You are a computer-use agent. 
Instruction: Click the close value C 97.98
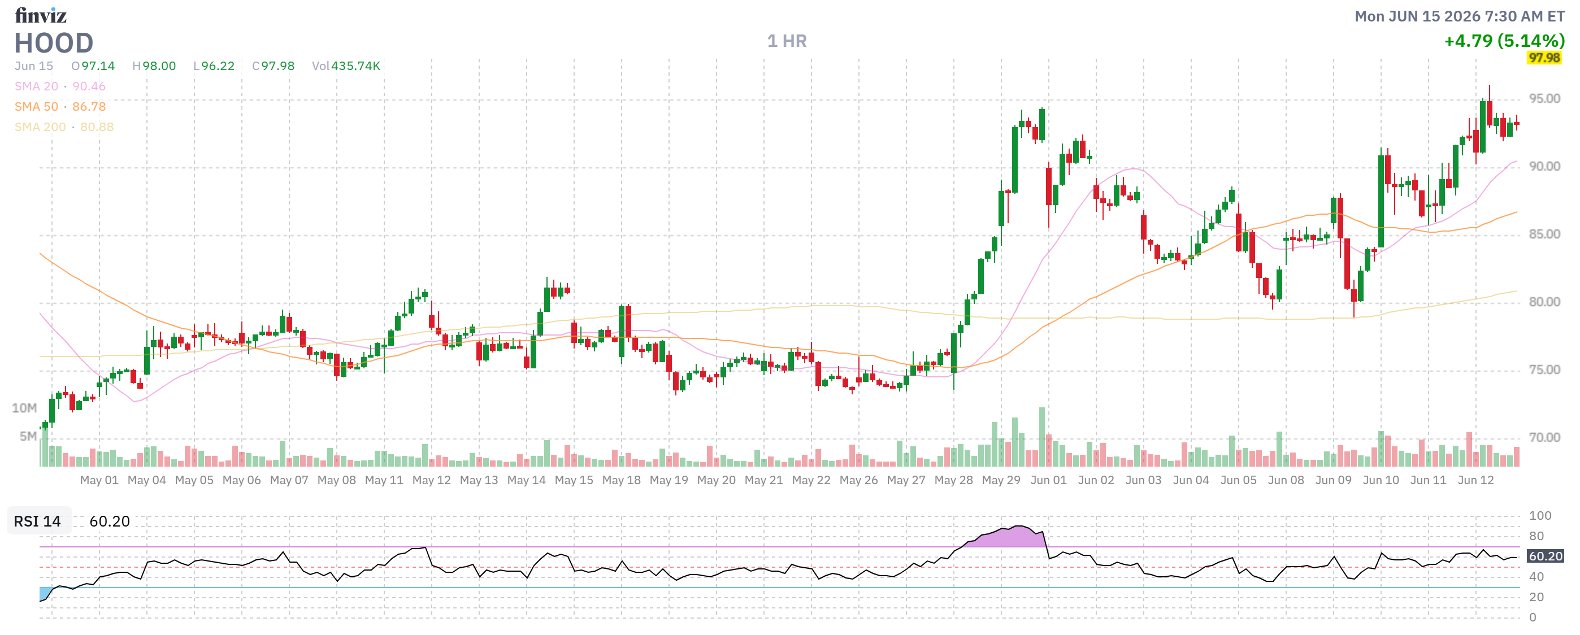[x=274, y=66]
